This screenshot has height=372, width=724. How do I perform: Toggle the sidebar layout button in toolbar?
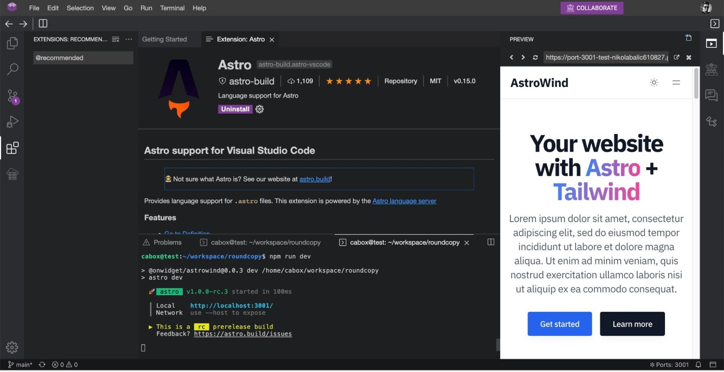tap(43, 24)
